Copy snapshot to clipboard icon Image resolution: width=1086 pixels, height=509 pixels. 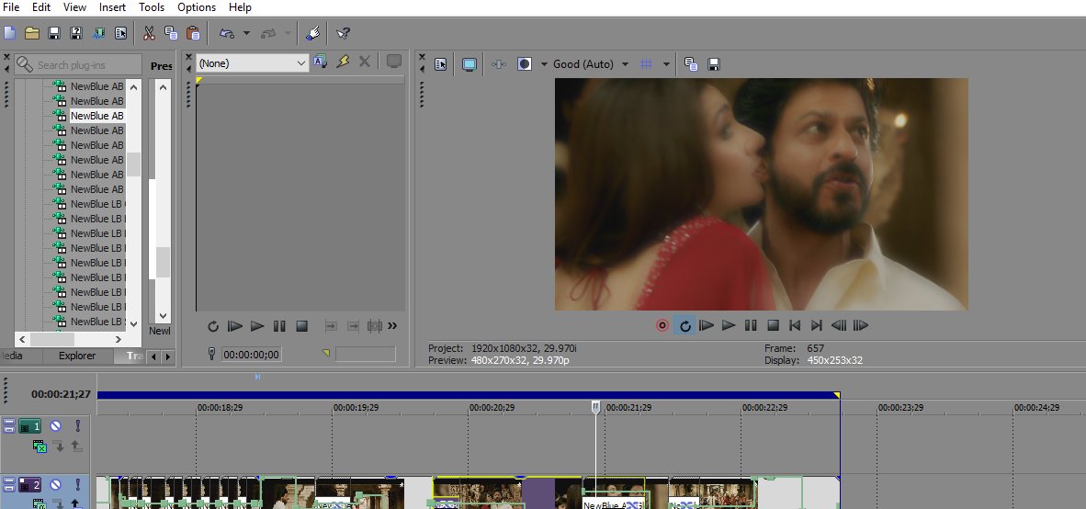point(691,63)
